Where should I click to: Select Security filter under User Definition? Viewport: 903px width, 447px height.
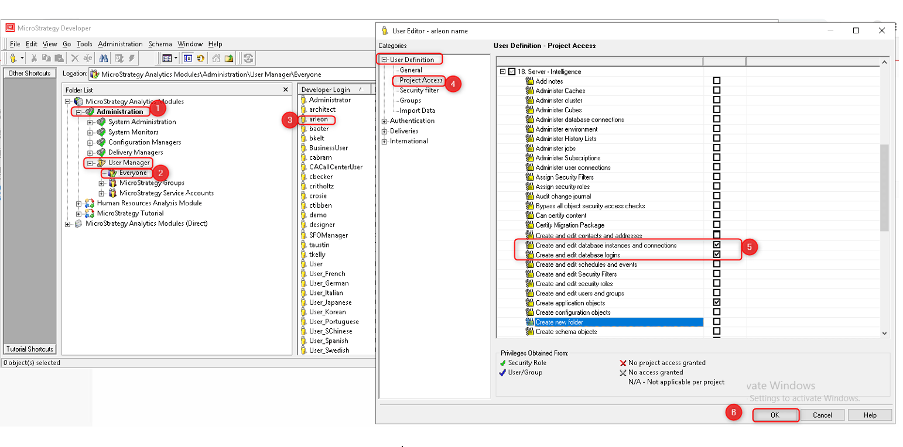pos(419,91)
